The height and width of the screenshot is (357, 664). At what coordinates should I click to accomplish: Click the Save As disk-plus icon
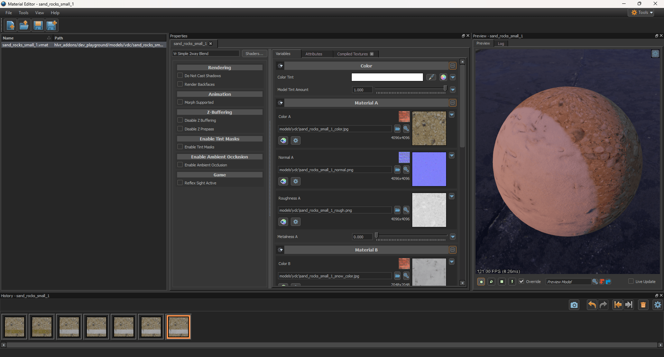click(x=52, y=25)
